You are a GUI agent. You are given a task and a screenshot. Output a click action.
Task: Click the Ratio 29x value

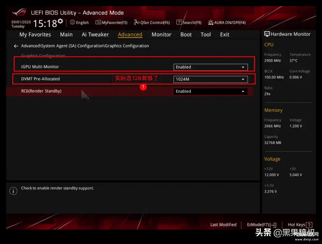pos(267,94)
